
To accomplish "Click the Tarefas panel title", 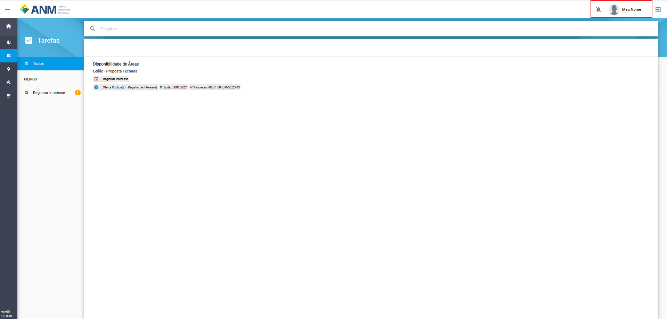I will point(49,41).
